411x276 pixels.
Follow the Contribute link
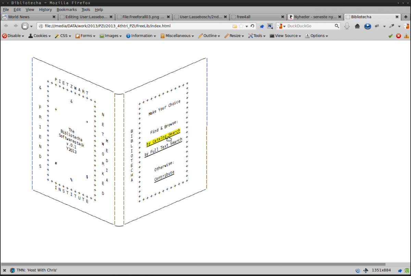[x=164, y=176]
